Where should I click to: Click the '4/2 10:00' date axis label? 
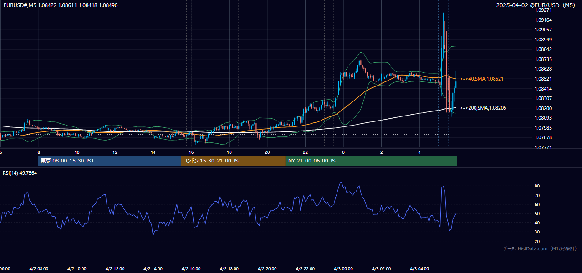tap(77, 269)
